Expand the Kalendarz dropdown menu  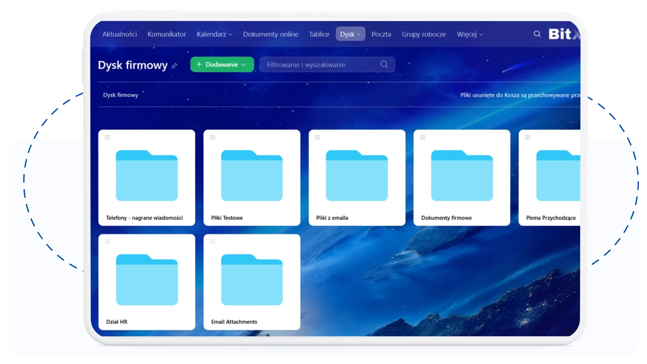click(214, 34)
